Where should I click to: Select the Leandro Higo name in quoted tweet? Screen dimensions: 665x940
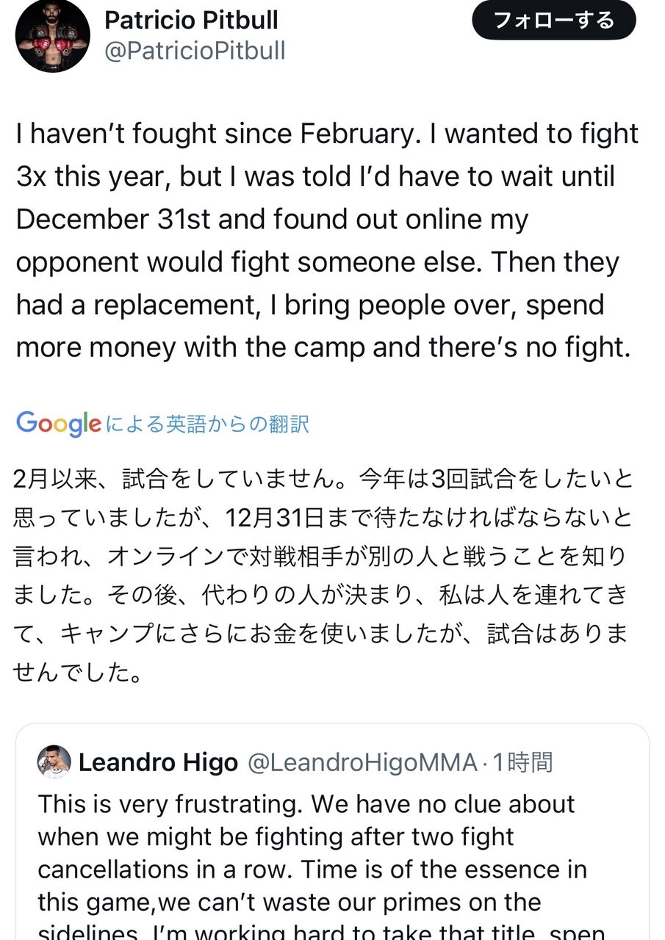point(158,763)
